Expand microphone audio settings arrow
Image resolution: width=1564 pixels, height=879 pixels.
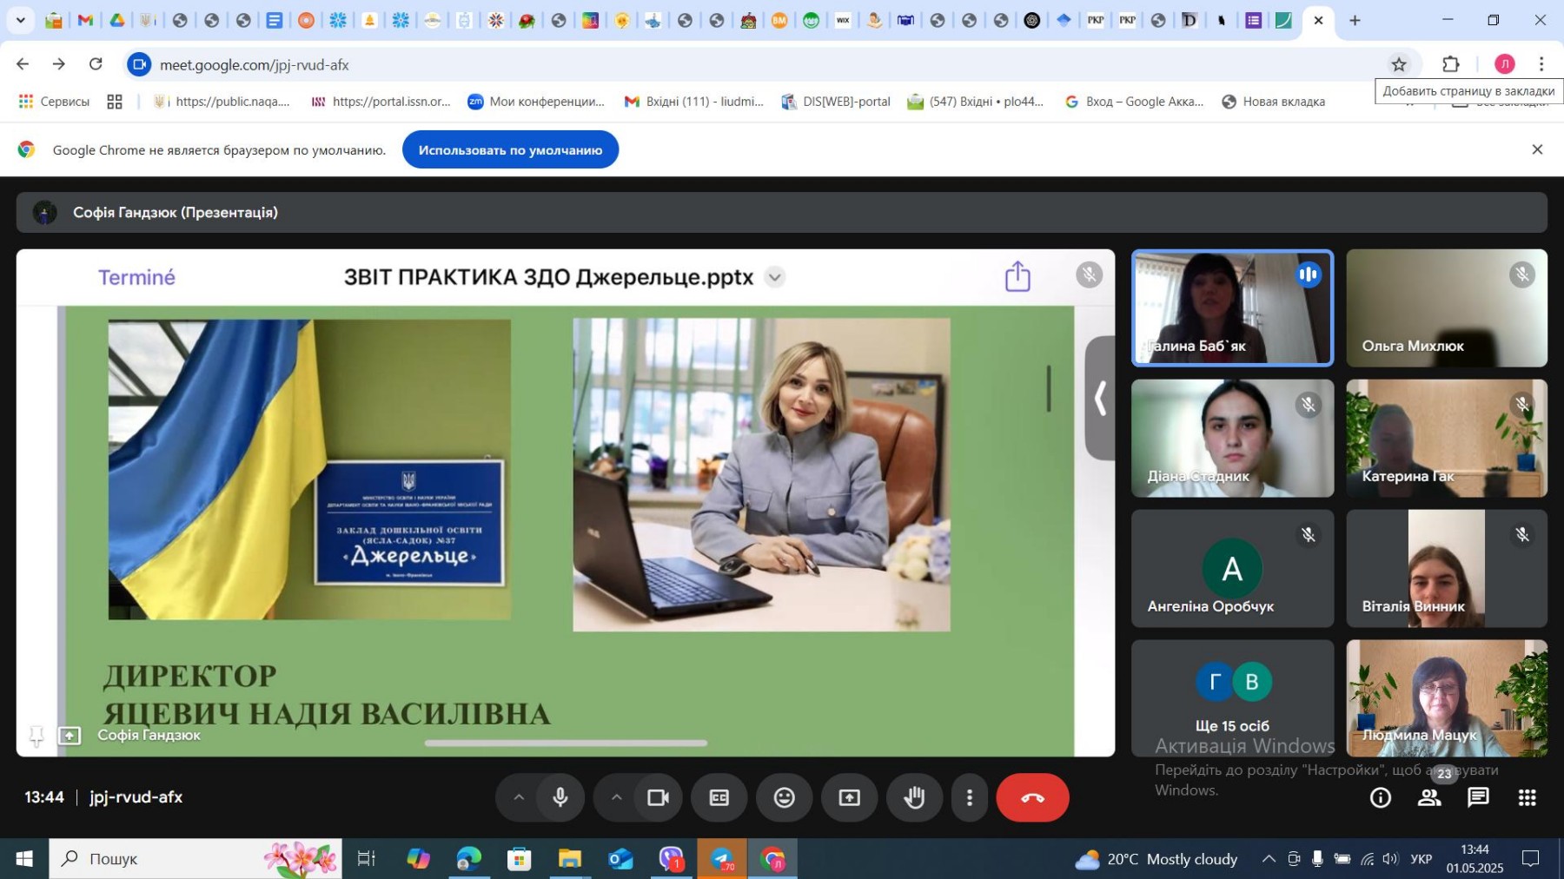[519, 797]
